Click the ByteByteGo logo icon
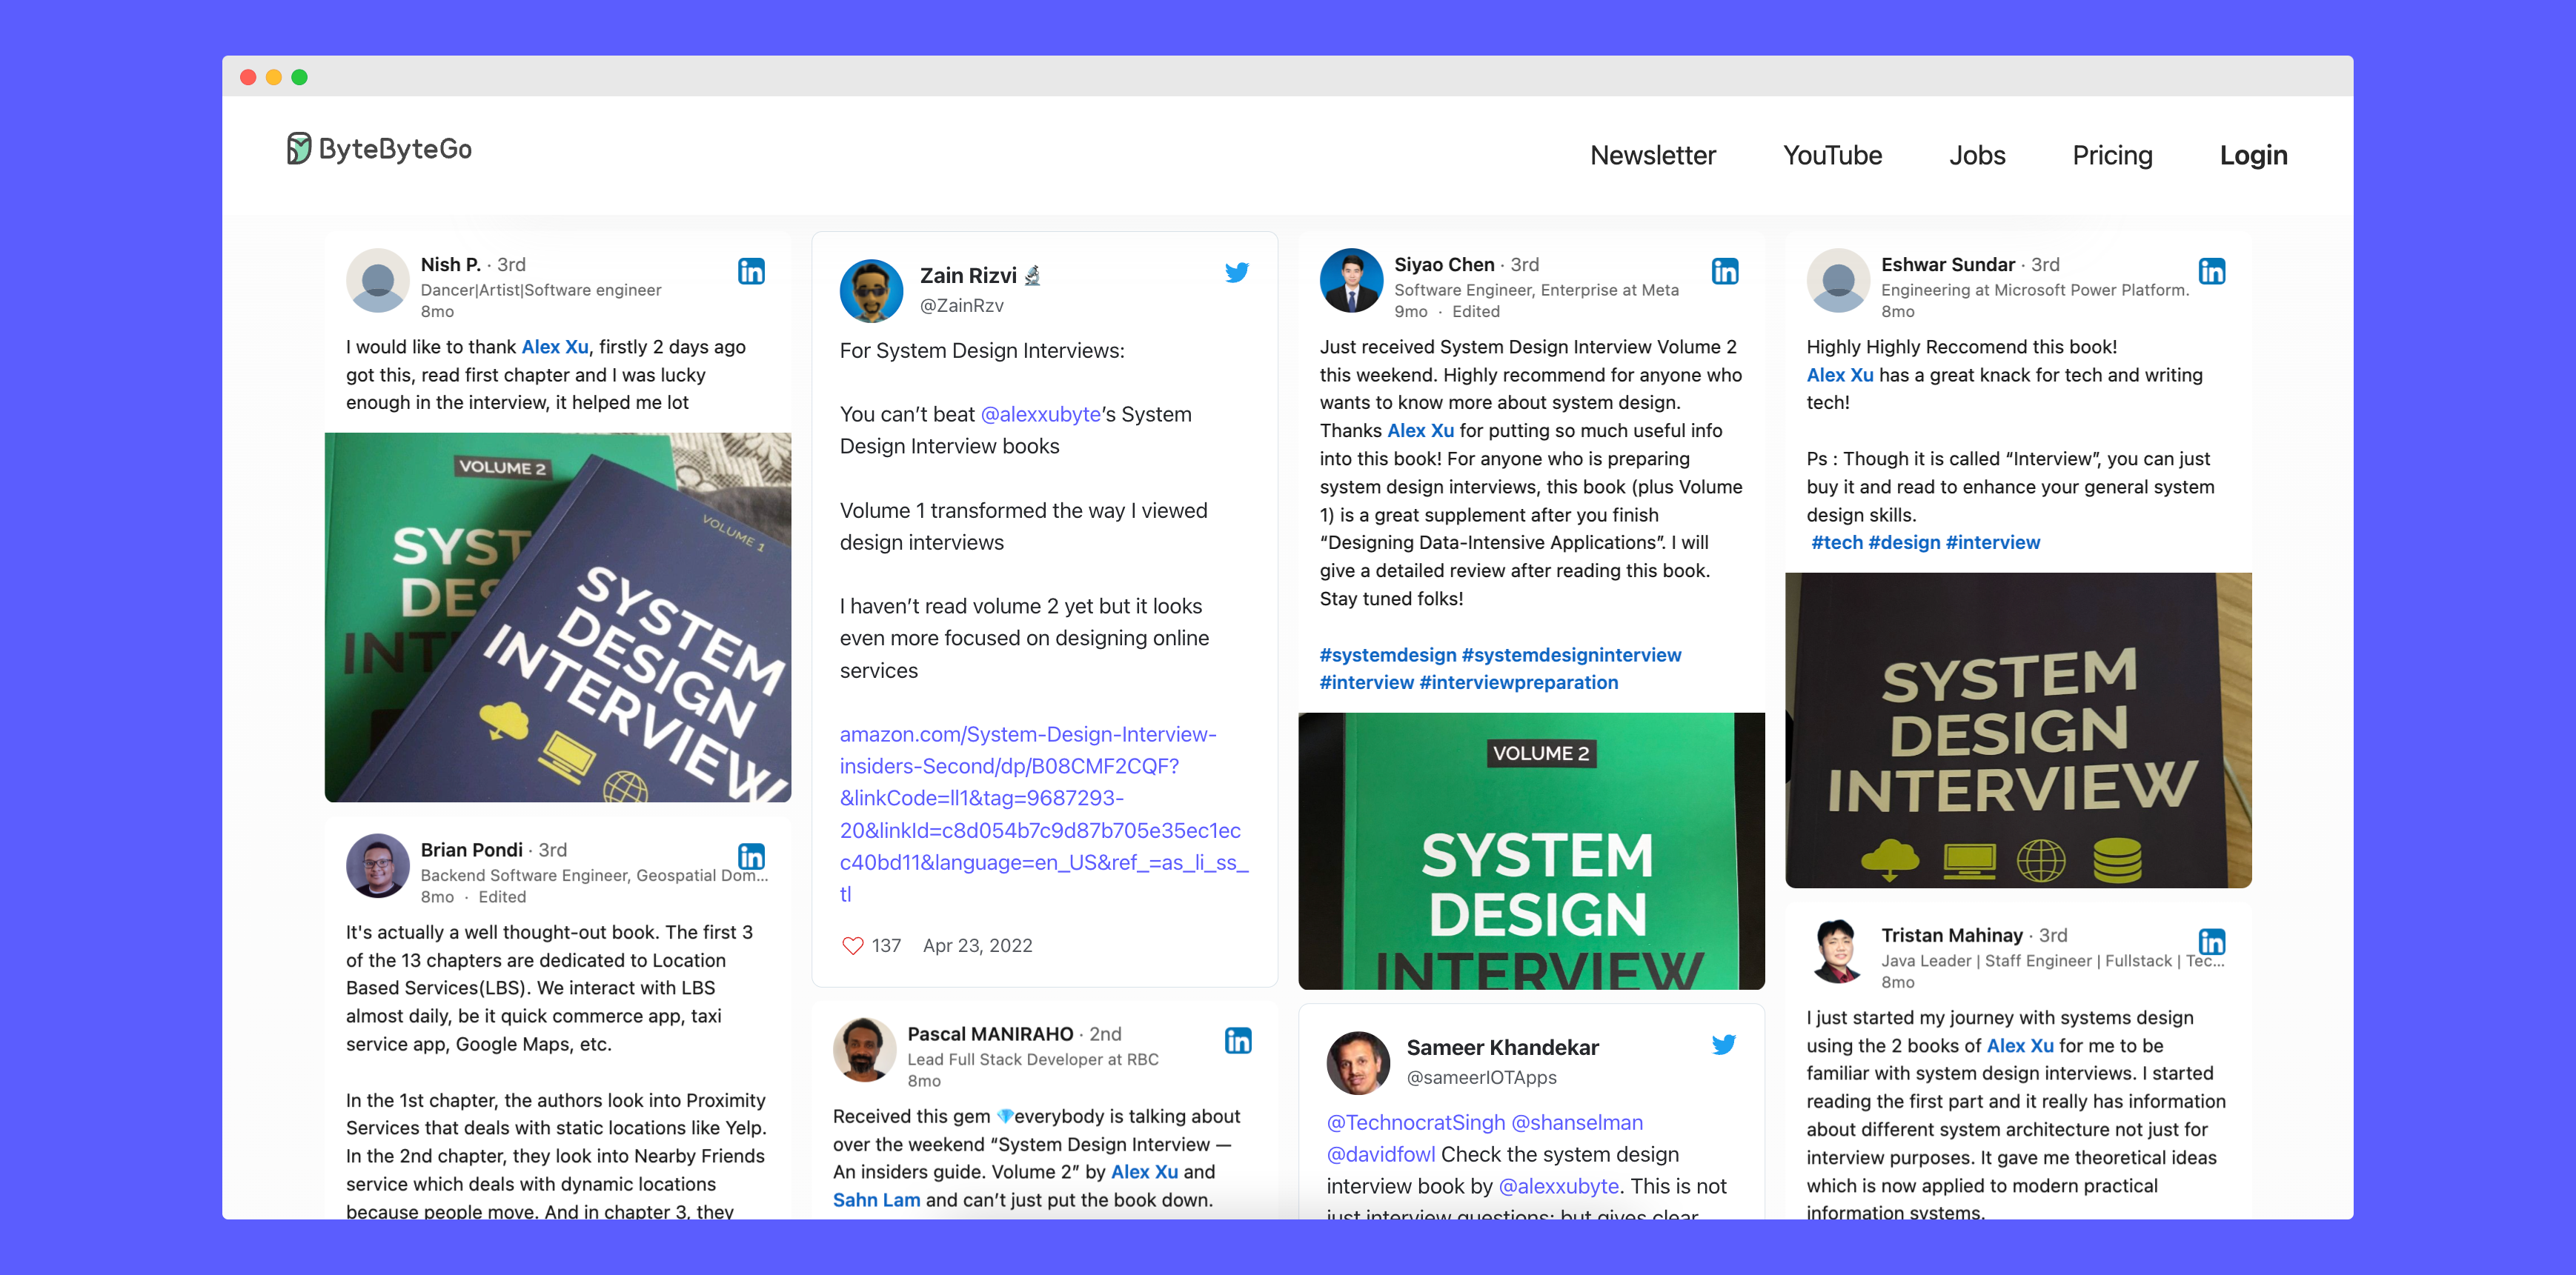Screen dimensions: 2576x1275 pos(298,148)
